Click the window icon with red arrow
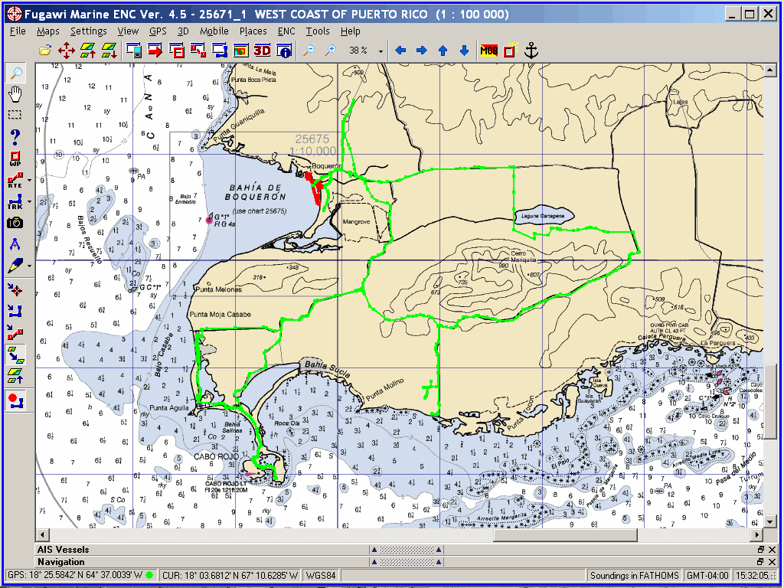784x588 pixels. click(x=155, y=51)
